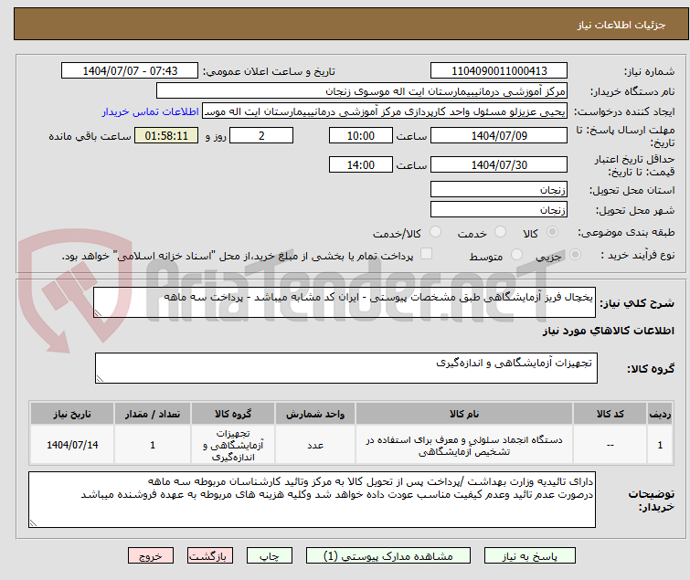This screenshot has height=580, width=690.
Task: Click the buyer organization name field
Action: [x=362, y=91]
